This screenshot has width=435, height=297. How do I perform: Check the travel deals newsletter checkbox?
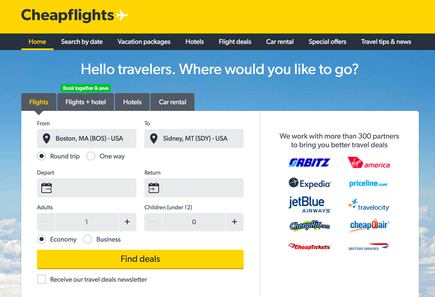click(42, 279)
